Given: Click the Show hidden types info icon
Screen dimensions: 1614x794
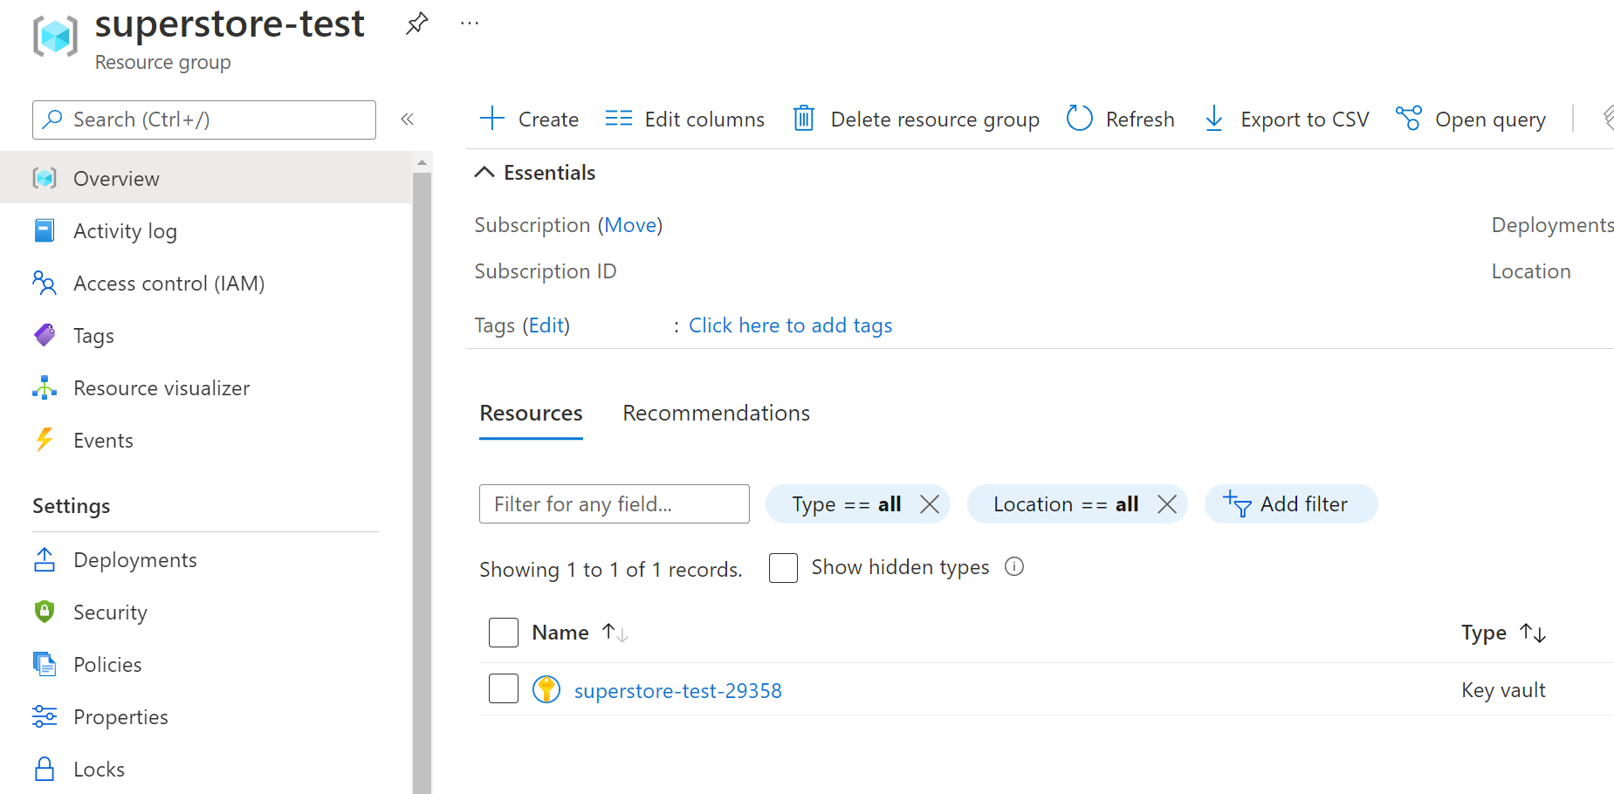Looking at the screenshot, I should click(1013, 566).
